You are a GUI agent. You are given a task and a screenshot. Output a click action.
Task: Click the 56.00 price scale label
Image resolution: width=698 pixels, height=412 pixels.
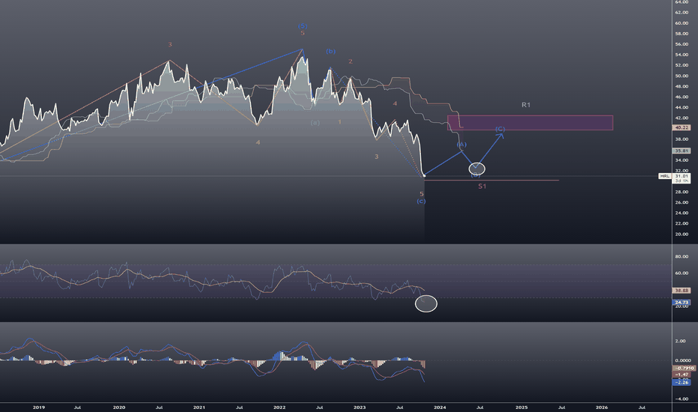click(x=682, y=44)
